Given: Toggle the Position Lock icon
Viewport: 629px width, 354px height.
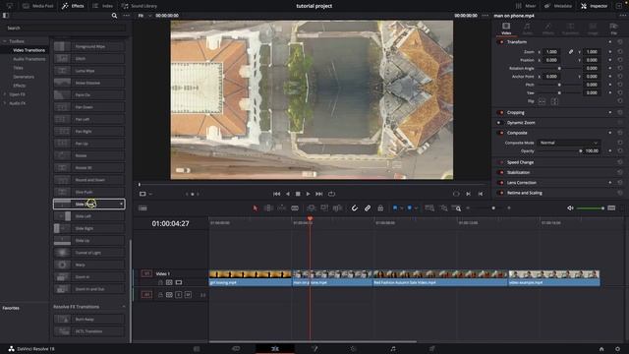Looking at the screenshot, I should [380, 207].
